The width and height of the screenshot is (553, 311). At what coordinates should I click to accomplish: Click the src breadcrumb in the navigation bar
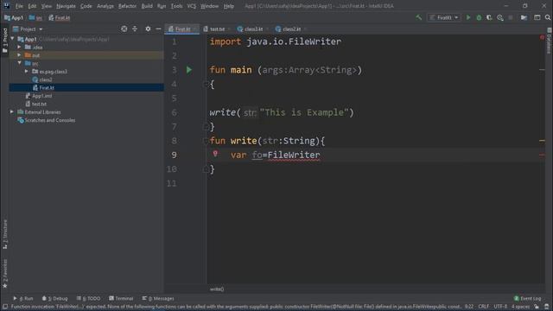click(35, 17)
